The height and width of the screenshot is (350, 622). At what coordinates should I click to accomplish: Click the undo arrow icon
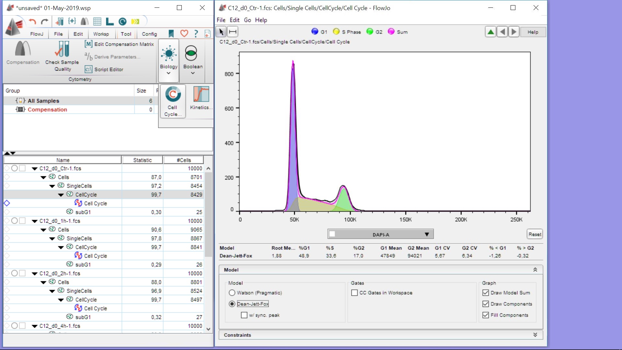click(x=32, y=22)
